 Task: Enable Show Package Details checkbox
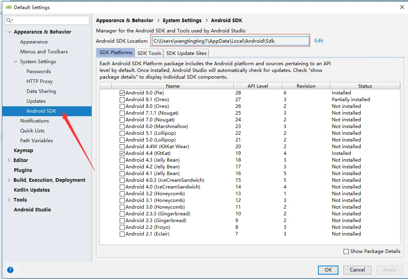(346, 251)
